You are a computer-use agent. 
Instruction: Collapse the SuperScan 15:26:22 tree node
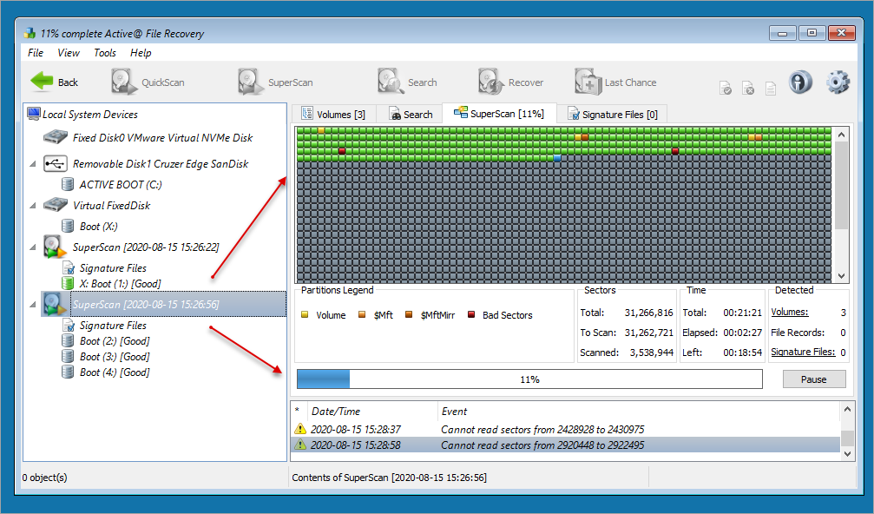click(x=33, y=247)
